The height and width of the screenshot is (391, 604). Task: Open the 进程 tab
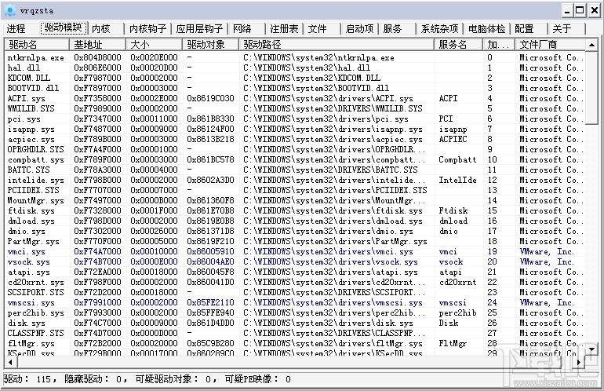[x=16, y=28]
